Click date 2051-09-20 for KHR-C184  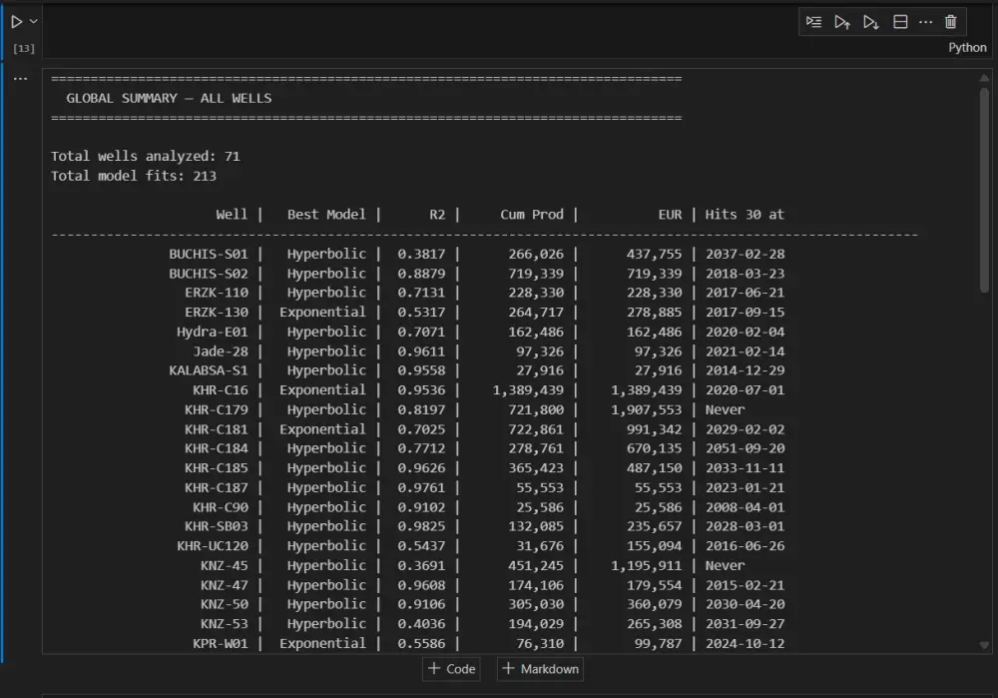[745, 448]
